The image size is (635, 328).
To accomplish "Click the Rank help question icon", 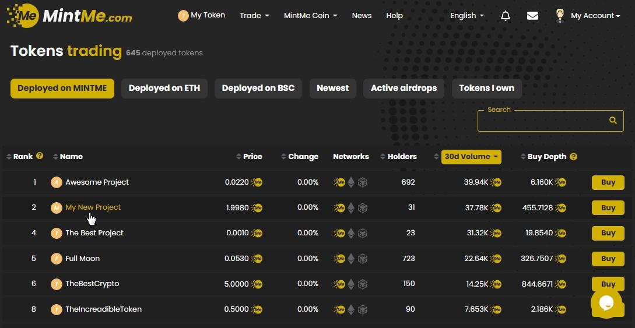I will (x=40, y=156).
